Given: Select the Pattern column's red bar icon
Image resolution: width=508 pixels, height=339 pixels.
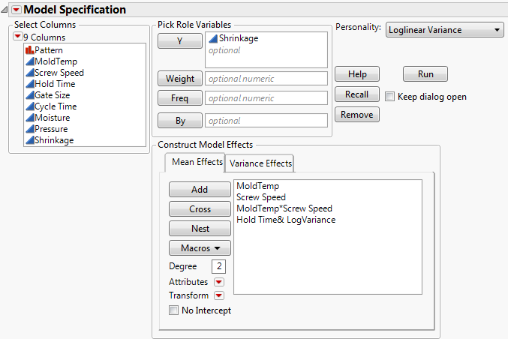Looking at the screenshot, I should coord(29,50).
